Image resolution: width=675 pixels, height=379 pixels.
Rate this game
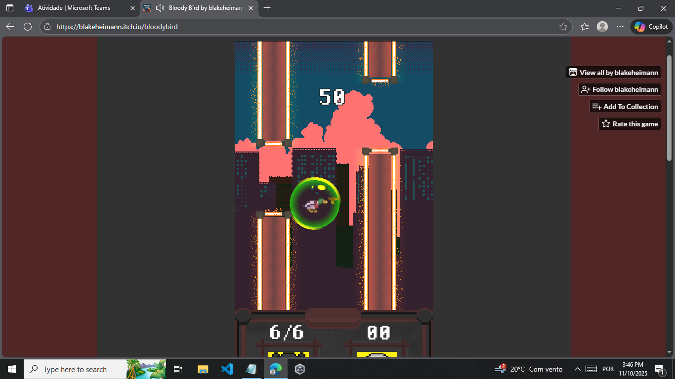pyautogui.click(x=630, y=124)
